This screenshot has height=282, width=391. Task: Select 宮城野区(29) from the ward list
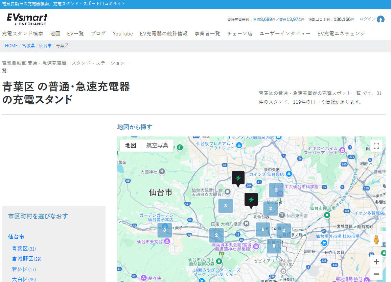click(27, 259)
